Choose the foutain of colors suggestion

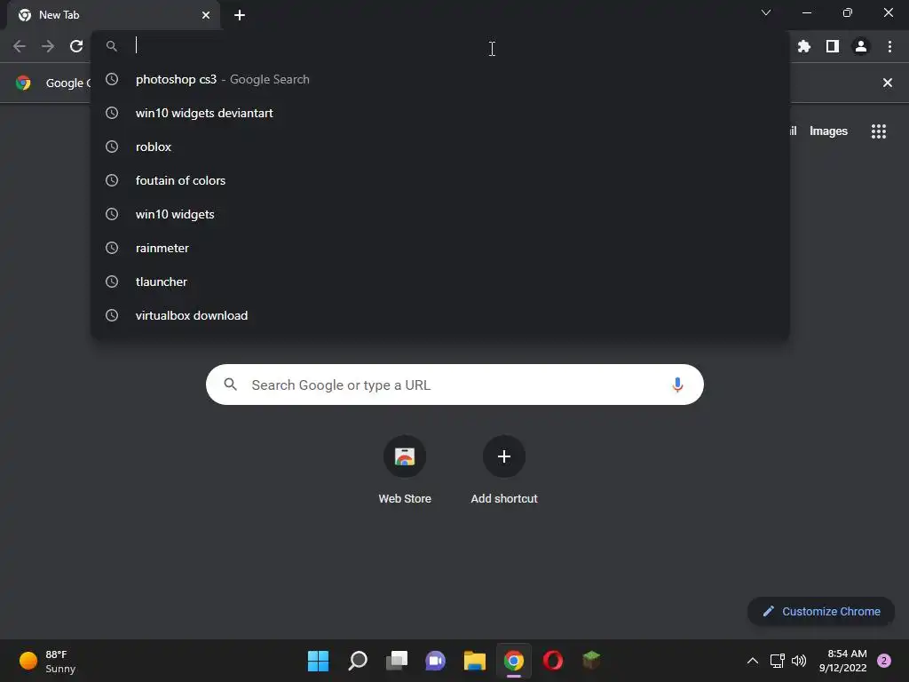tap(440, 180)
